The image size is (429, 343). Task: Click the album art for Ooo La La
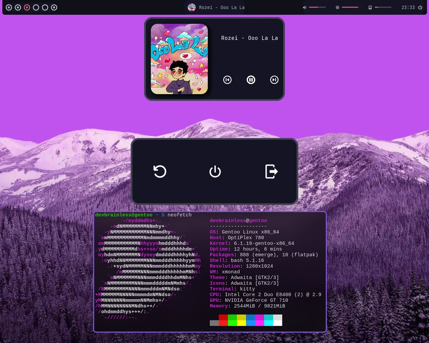click(x=179, y=59)
